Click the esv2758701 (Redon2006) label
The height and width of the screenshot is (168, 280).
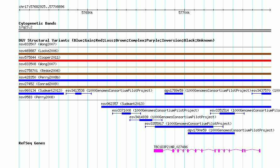(x=40, y=71)
